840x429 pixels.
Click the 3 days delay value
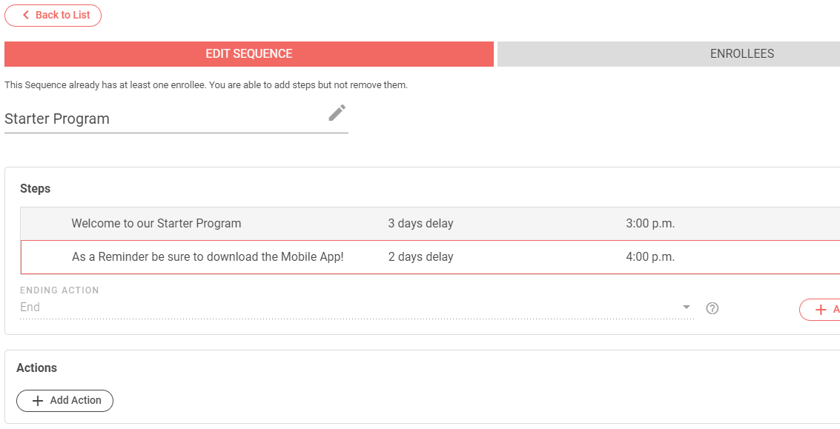420,224
